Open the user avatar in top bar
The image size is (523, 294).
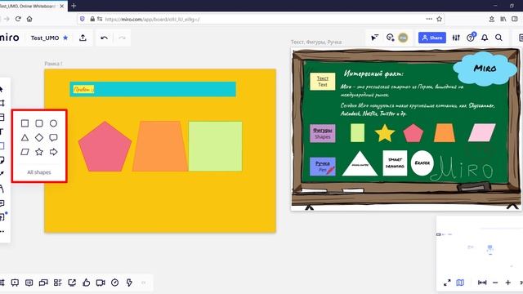403,38
